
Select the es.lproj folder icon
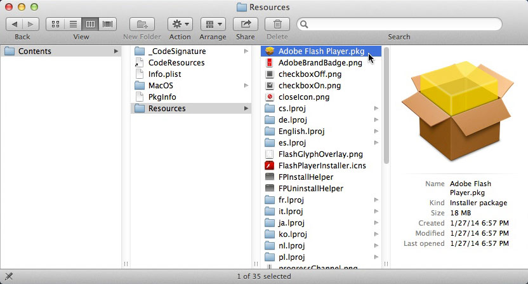click(x=269, y=143)
